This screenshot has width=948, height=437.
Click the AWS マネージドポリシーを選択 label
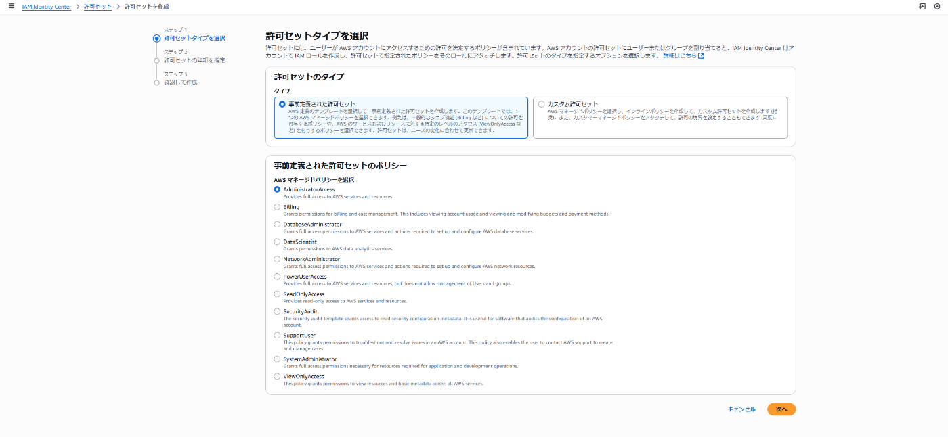click(x=314, y=180)
